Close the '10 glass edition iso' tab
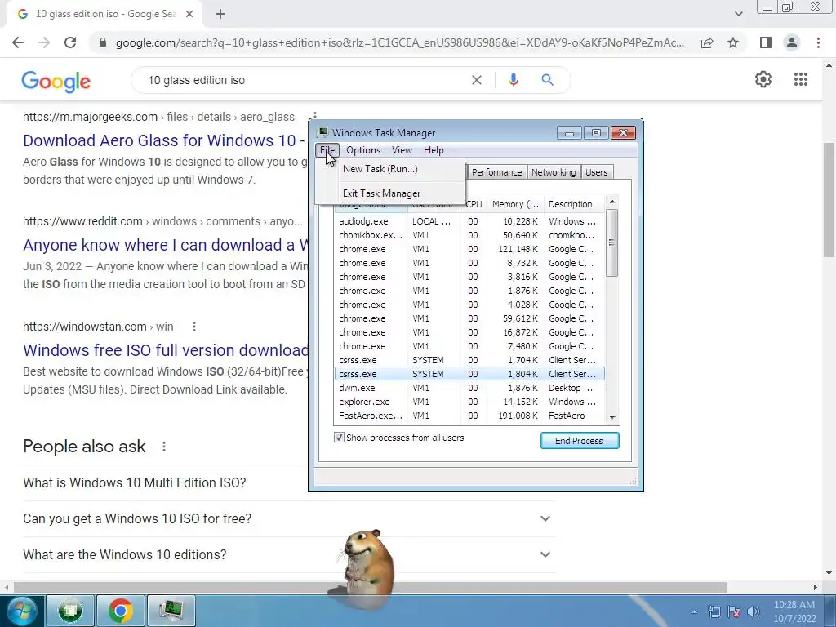The image size is (836, 627). 189,14
